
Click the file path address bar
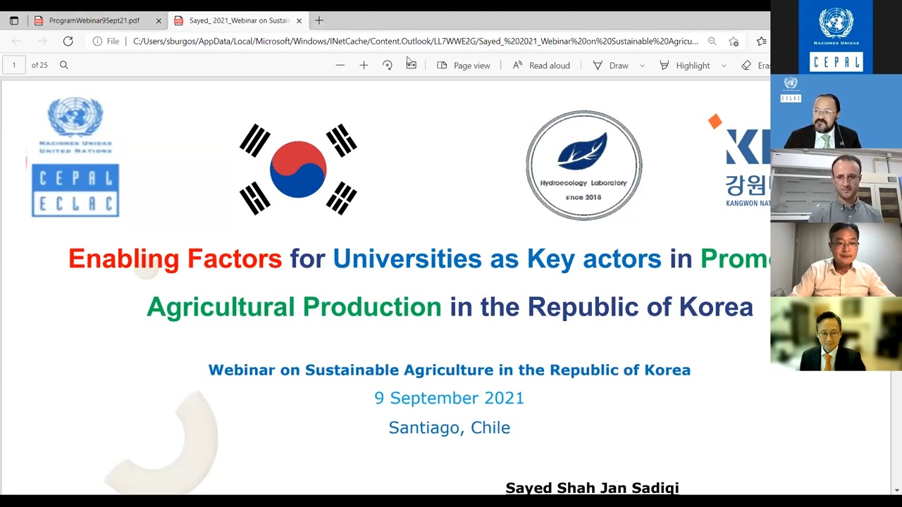point(415,42)
